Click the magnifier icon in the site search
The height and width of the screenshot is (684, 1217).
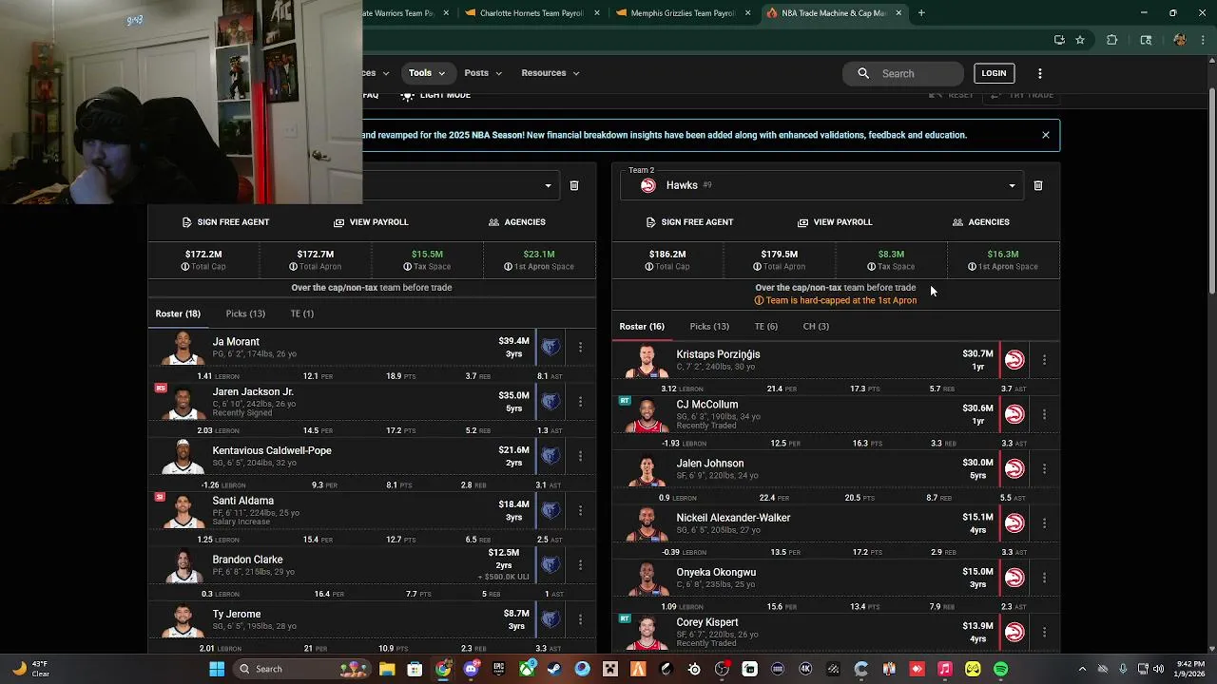tap(863, 73)
